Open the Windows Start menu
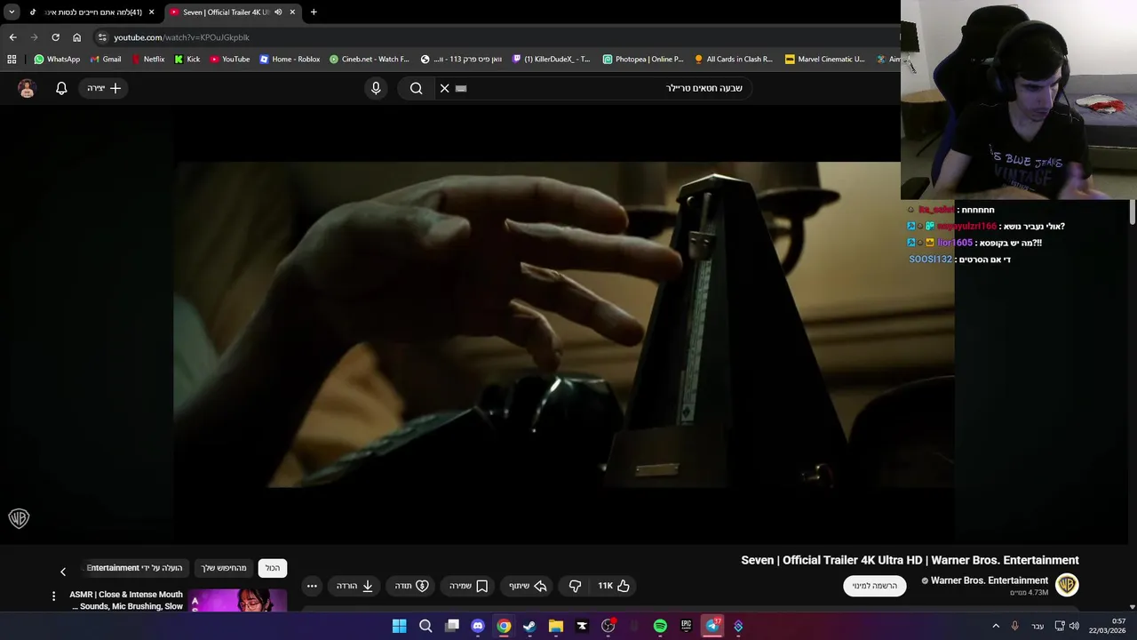This screenshot has width=1137, height=640. (x=400, y=626)
